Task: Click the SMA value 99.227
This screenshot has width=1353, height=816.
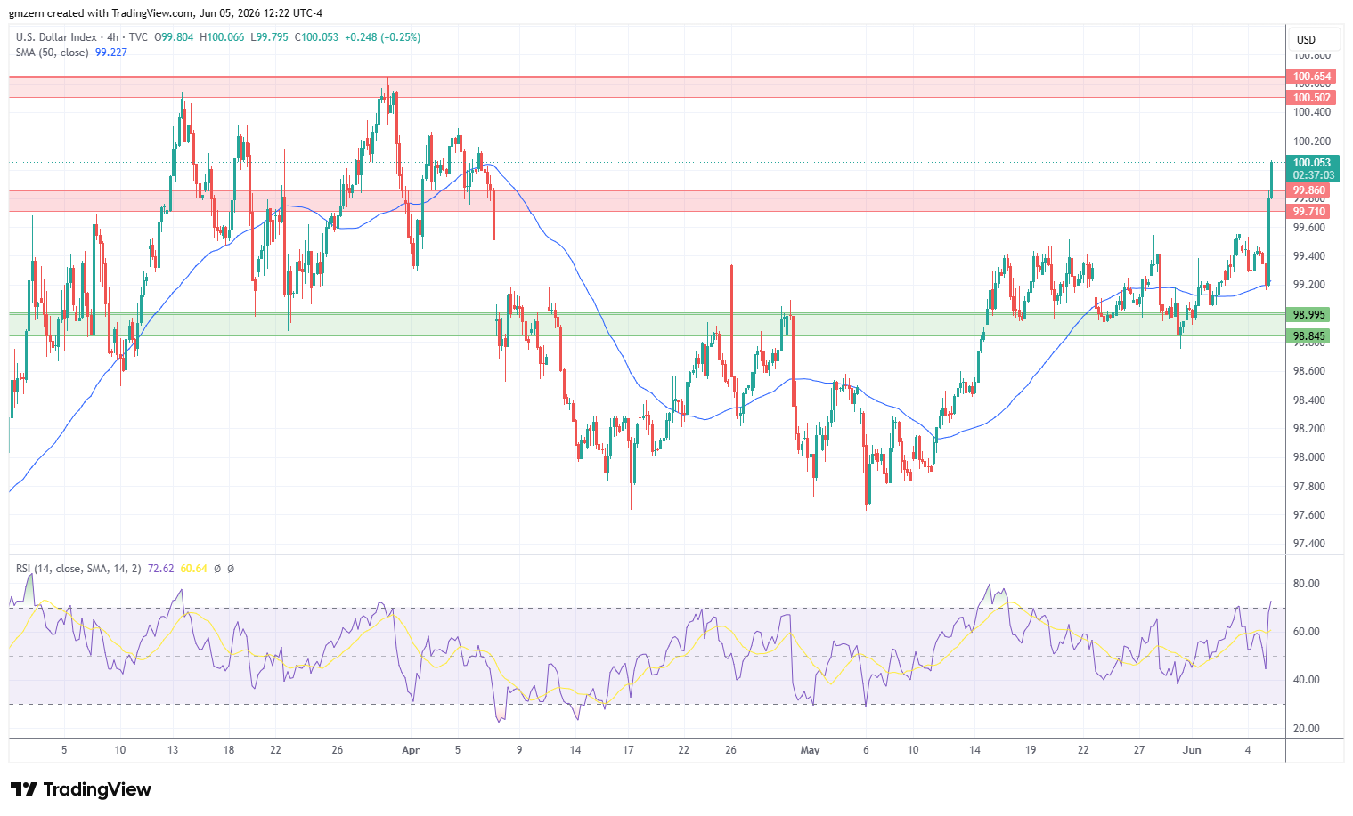Action: pyautogui.click(x=111, y=53)
